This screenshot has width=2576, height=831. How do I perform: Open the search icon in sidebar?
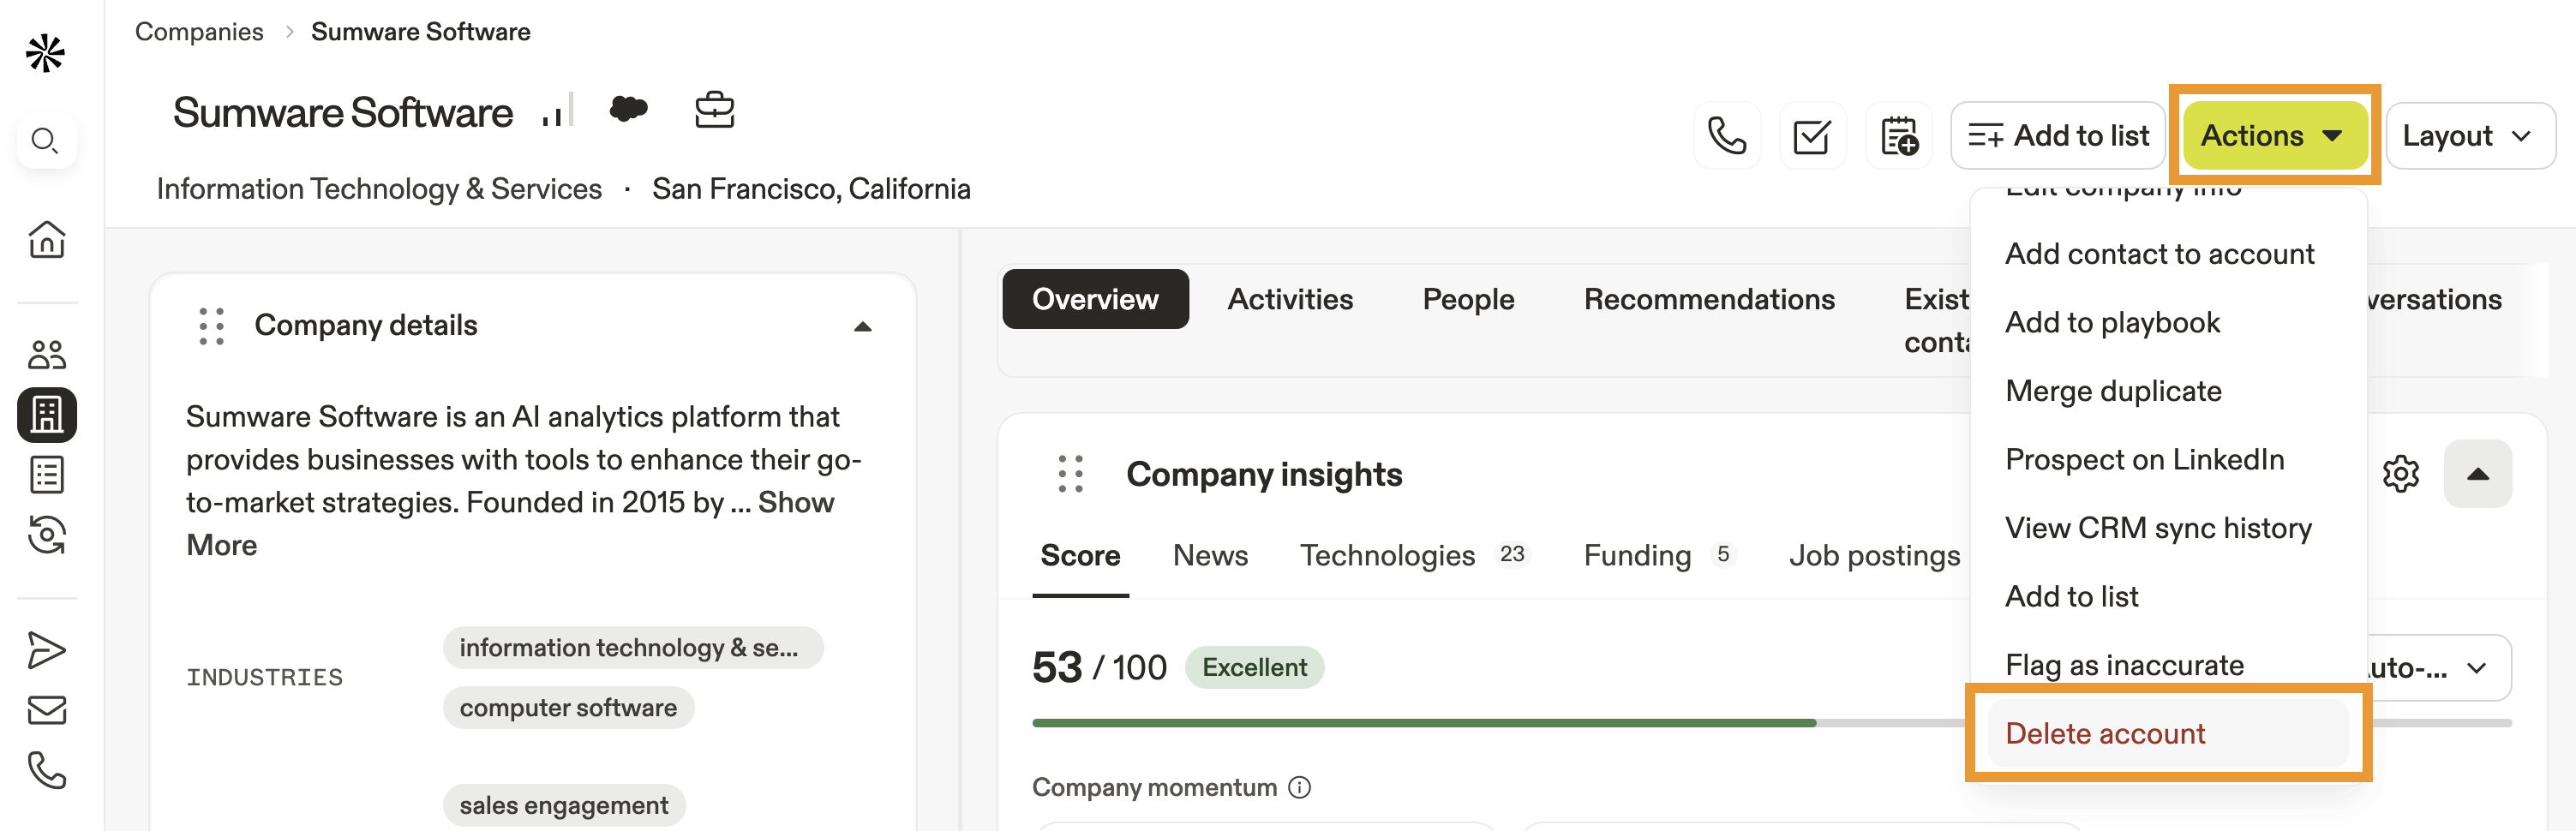pos(46,141)
